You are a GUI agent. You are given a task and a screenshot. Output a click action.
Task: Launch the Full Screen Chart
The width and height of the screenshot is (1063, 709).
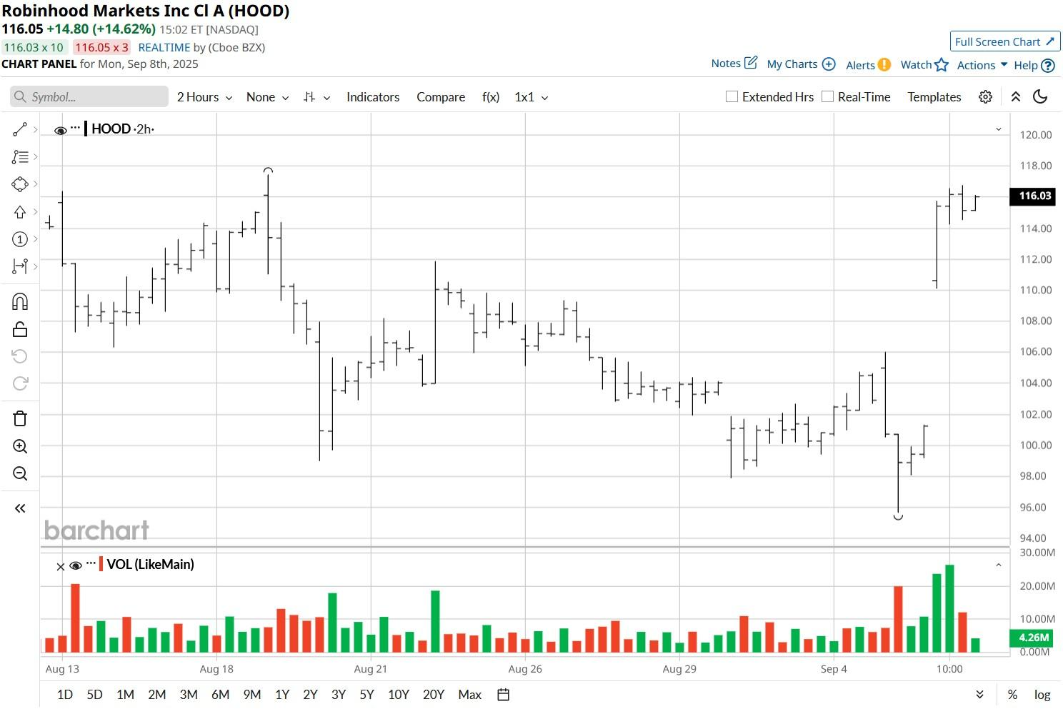coord(1005,41)
